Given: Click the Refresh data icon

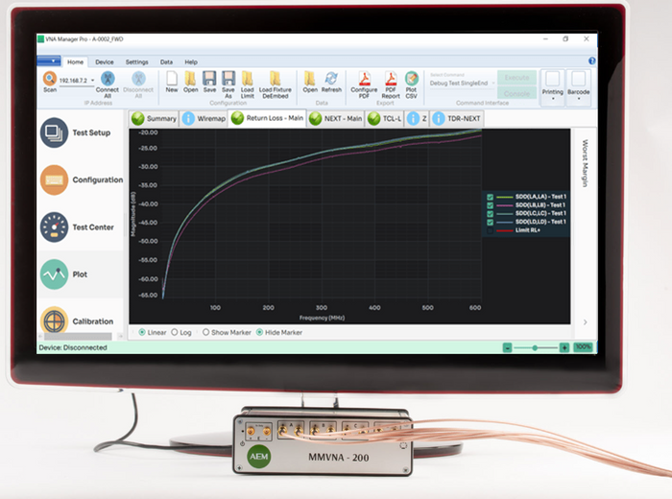Looking at the screenshot, I should click(x=331, y=79).
